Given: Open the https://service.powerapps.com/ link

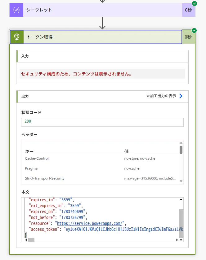Looking at the screenshot, I should (x=90, y=223).
